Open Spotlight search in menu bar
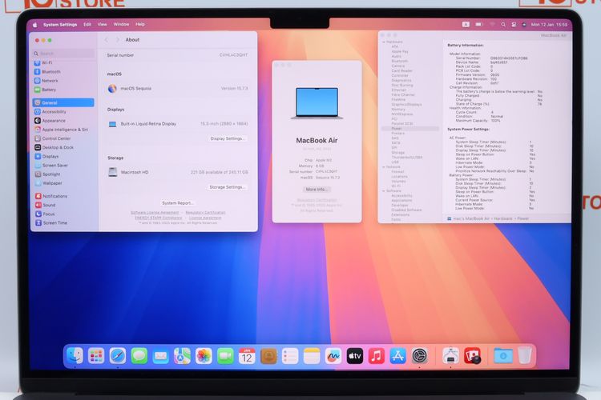The width and height of the screenshot is (601, 400). (x=503, y=25)
